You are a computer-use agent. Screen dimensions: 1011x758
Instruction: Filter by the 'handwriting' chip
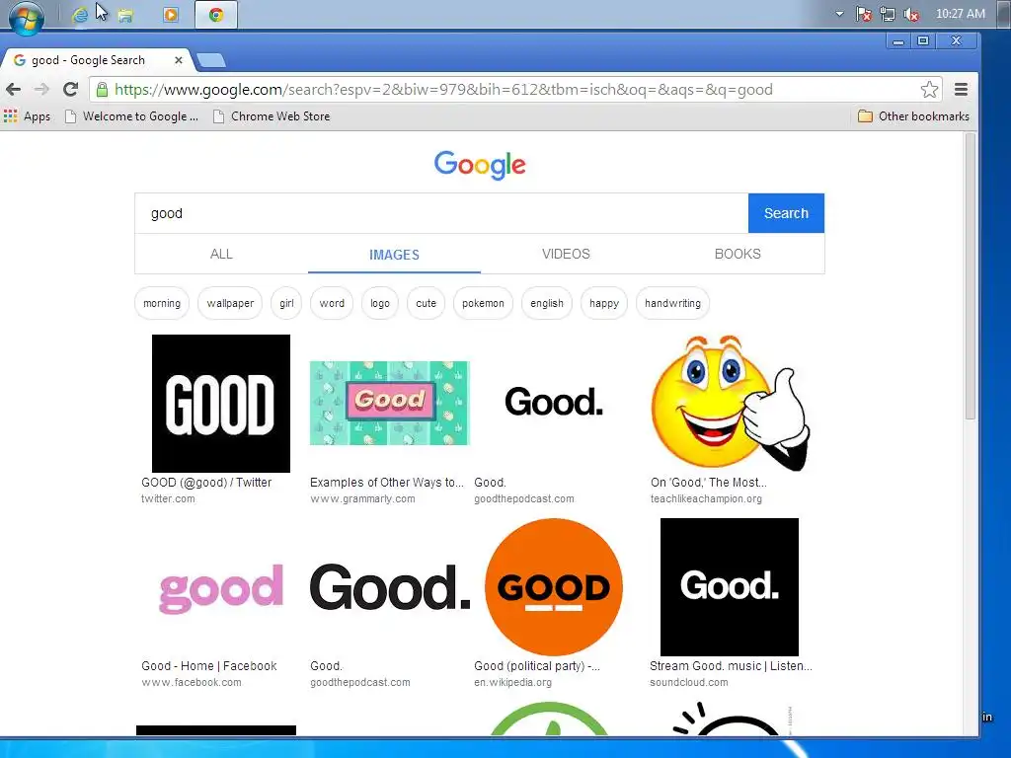672,303
